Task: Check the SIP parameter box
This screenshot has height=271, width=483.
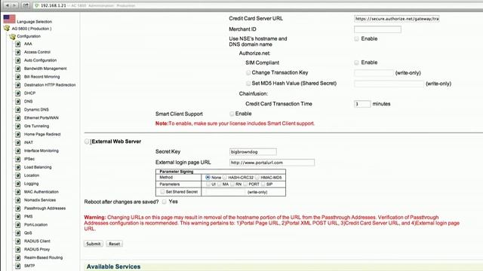Action: click(x=263, y=184)
